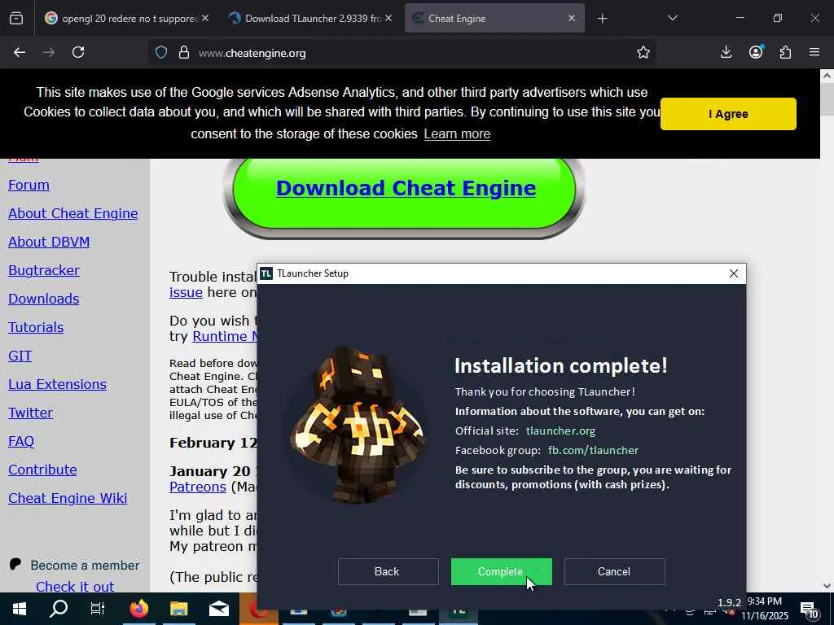Open the Firefox account icon
Viewport: 834px width, 625px height.
tap(756, 53)
